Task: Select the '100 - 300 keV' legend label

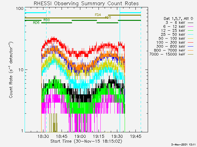Action: (171, 42)
